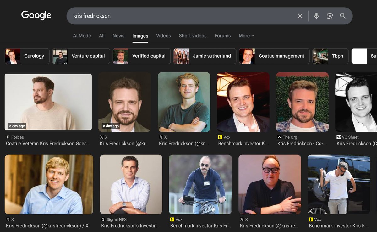Filter by Verified capital chip
The width and height of the screenshot is (377, 232).
click(x=142, y=56)
